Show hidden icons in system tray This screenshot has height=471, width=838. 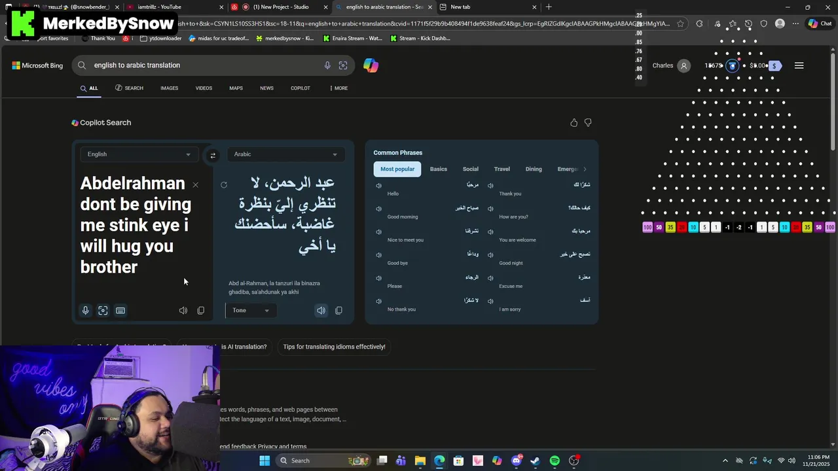(725, 461)
